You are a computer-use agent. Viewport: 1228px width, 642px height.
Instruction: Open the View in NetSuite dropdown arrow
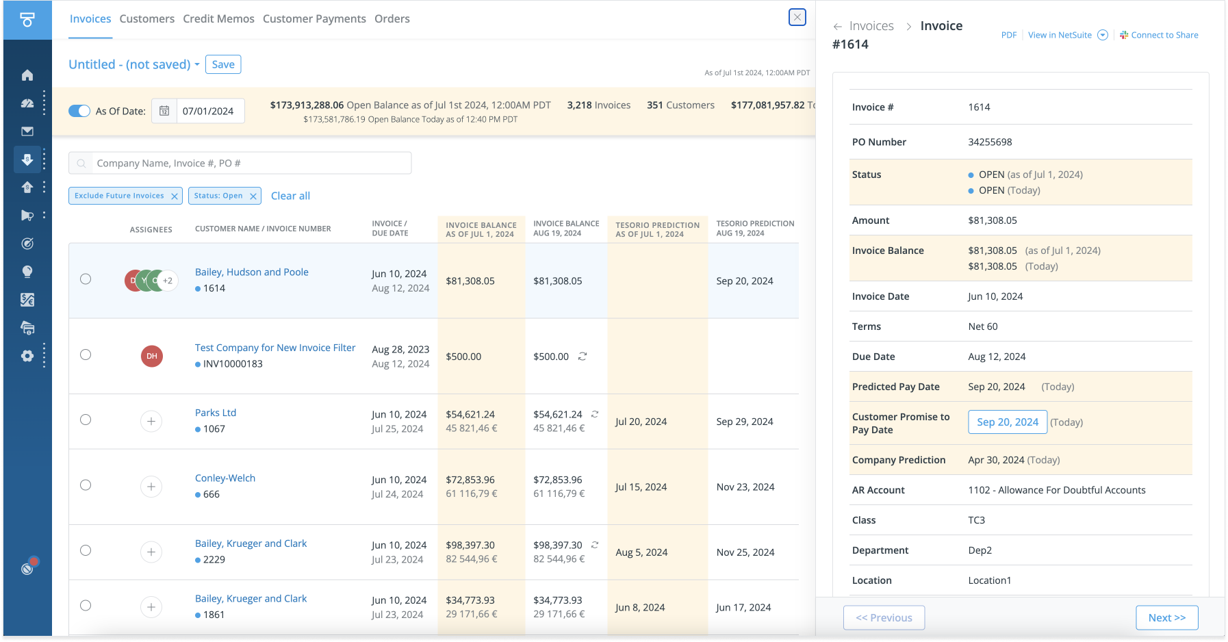click(x=1103, y=35)
